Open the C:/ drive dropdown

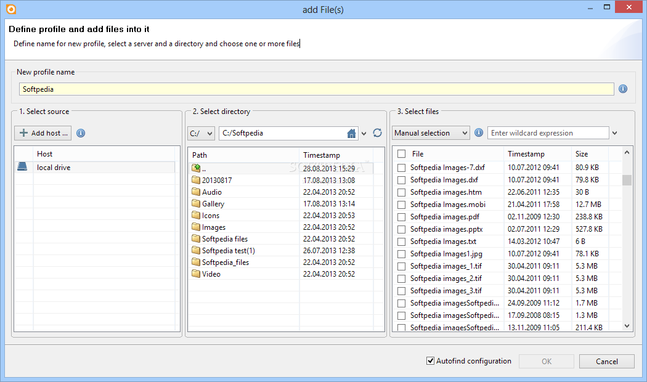click(x=201, y=133)
